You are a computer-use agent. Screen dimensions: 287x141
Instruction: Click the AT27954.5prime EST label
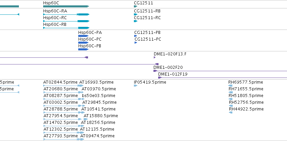click(61, 116)
